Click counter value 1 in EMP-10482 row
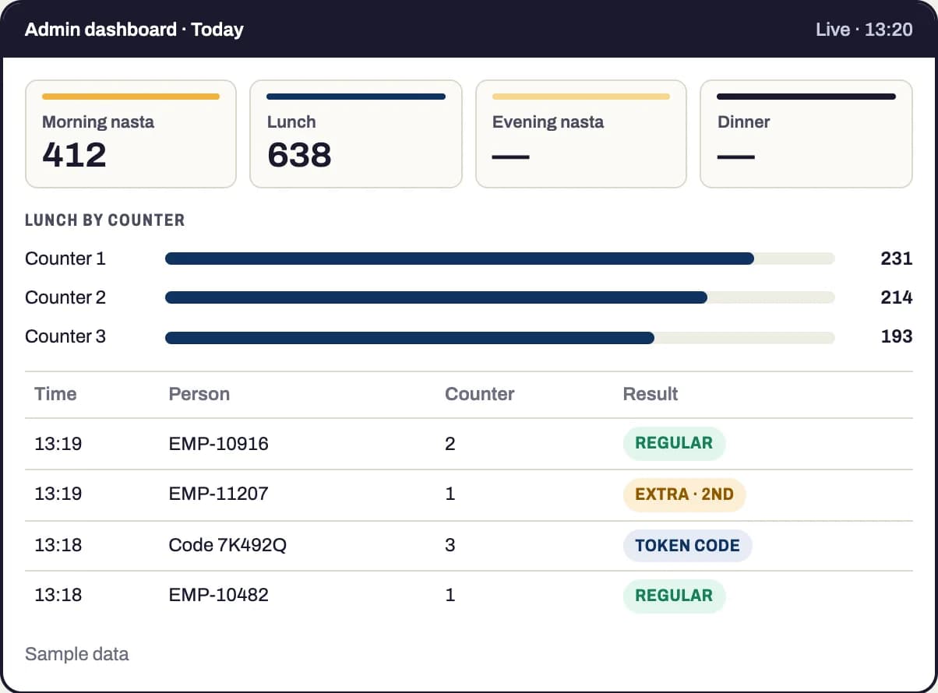 pos(450,595)
